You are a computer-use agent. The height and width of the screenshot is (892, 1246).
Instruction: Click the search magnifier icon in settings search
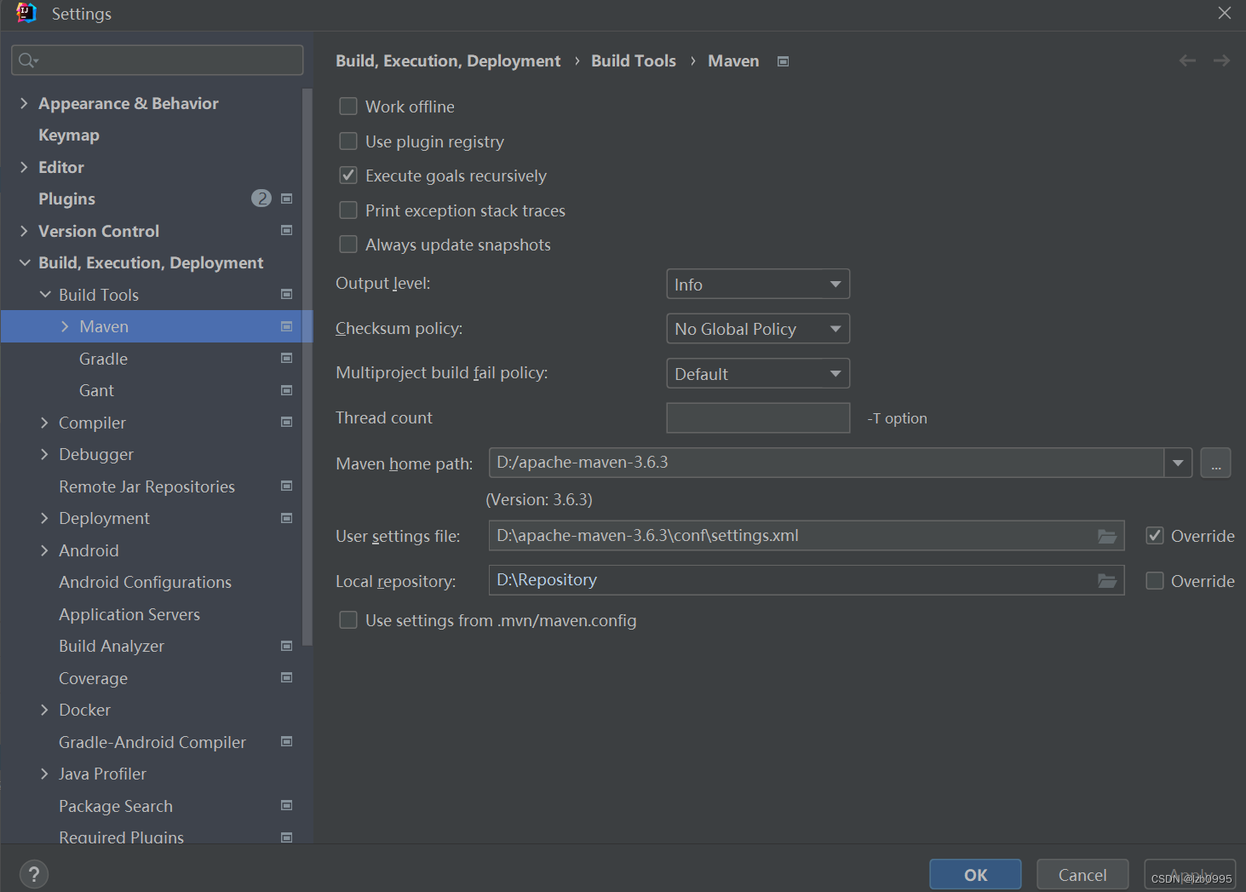coord(28,60)
